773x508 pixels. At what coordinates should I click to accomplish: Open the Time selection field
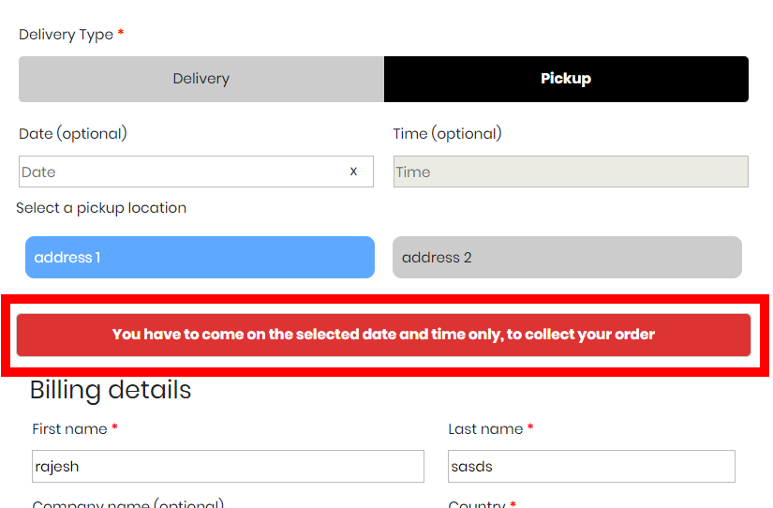tap(571, 172)
